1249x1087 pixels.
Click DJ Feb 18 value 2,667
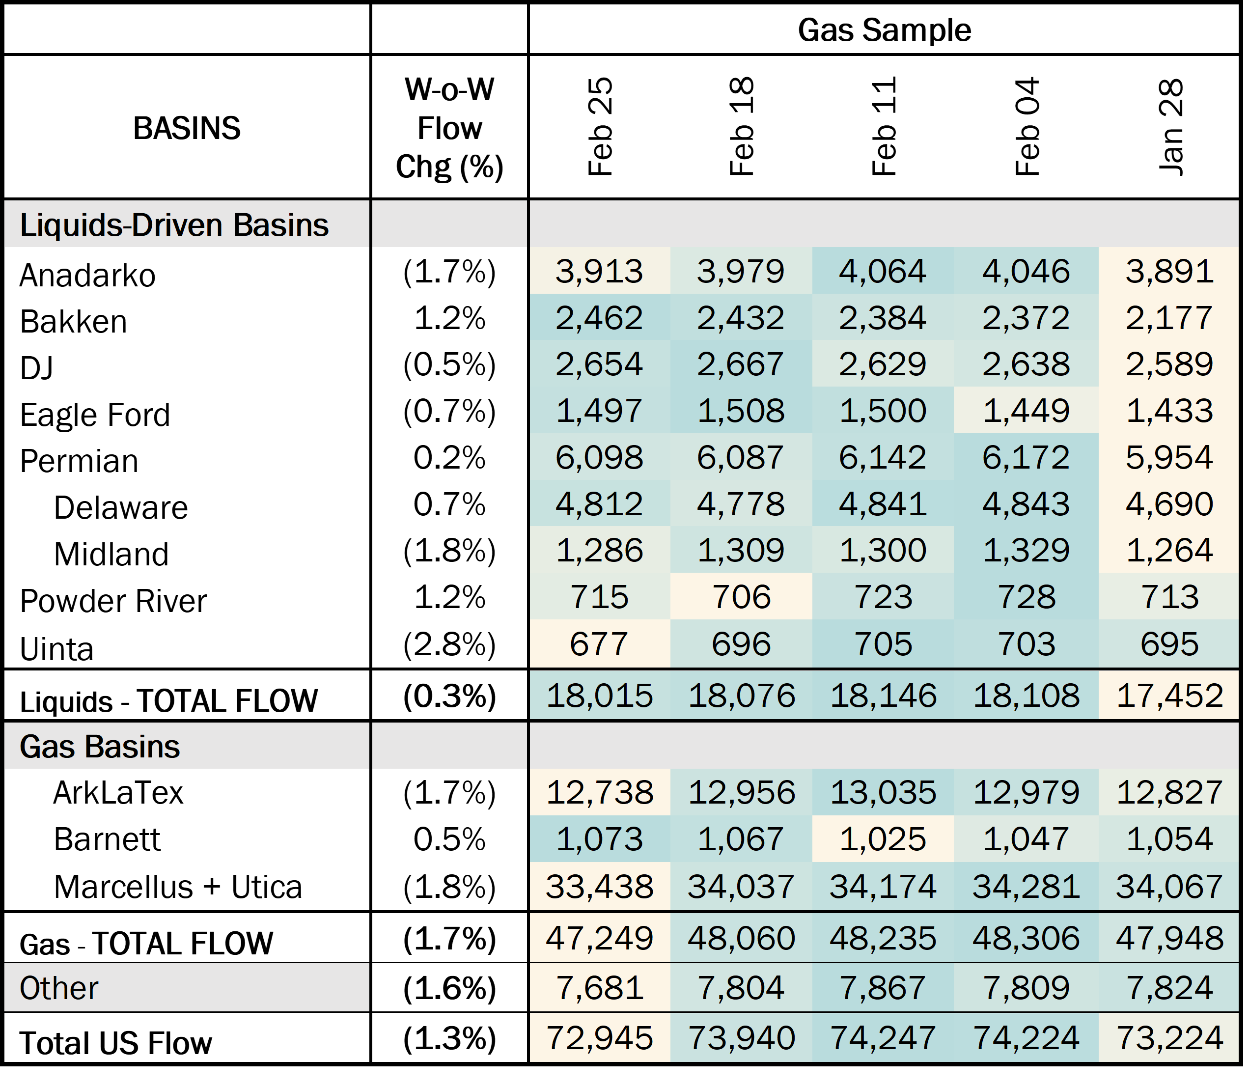(741, 364)
